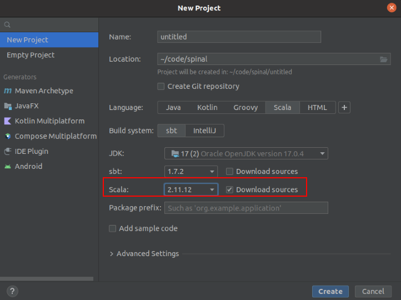Switch language to Kotlin
401x300 pixels.
207,108
